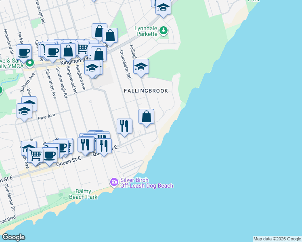This screenshot has height=242, width=302.
Task: Click the Balsam Ave street label
Action: (x=28, y=83)
